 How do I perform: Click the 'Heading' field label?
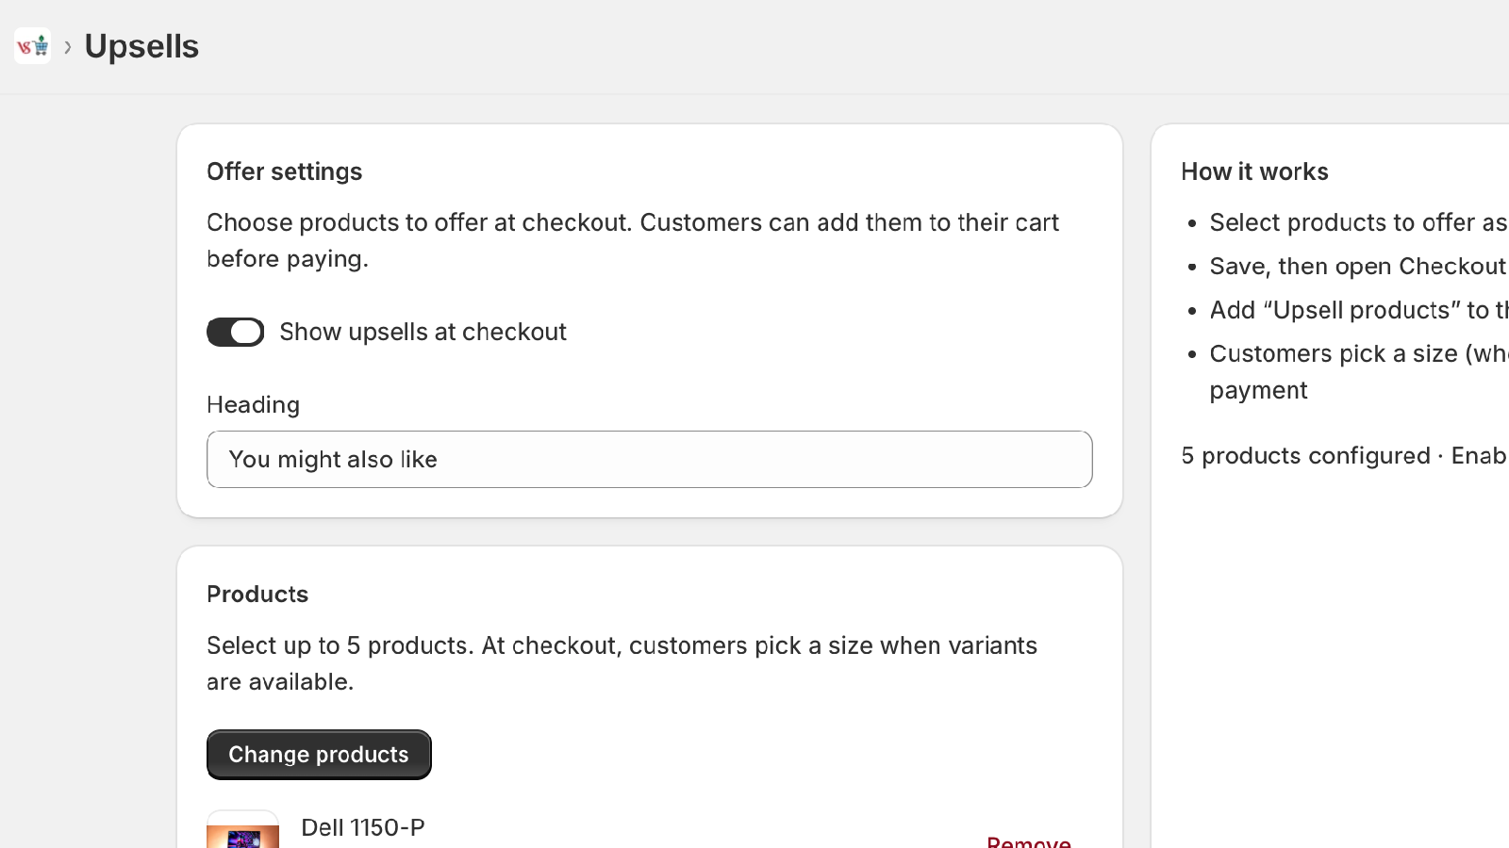254,405
